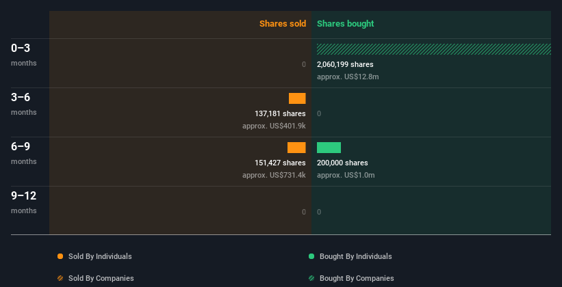This screenshot has width=562, height=287.
Task: Click the 151,427 shares value
Action: click(280, 163)
